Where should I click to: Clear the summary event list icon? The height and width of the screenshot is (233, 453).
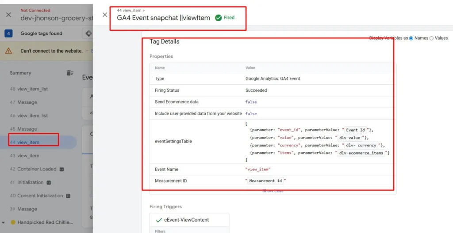[x=70, y=73]
